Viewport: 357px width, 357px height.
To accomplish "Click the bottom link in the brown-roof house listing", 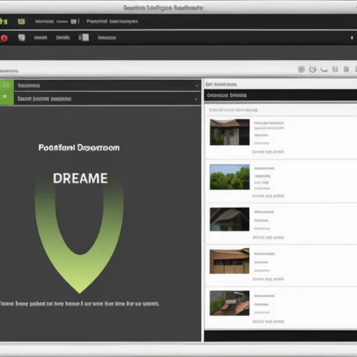I will point(268,152).
